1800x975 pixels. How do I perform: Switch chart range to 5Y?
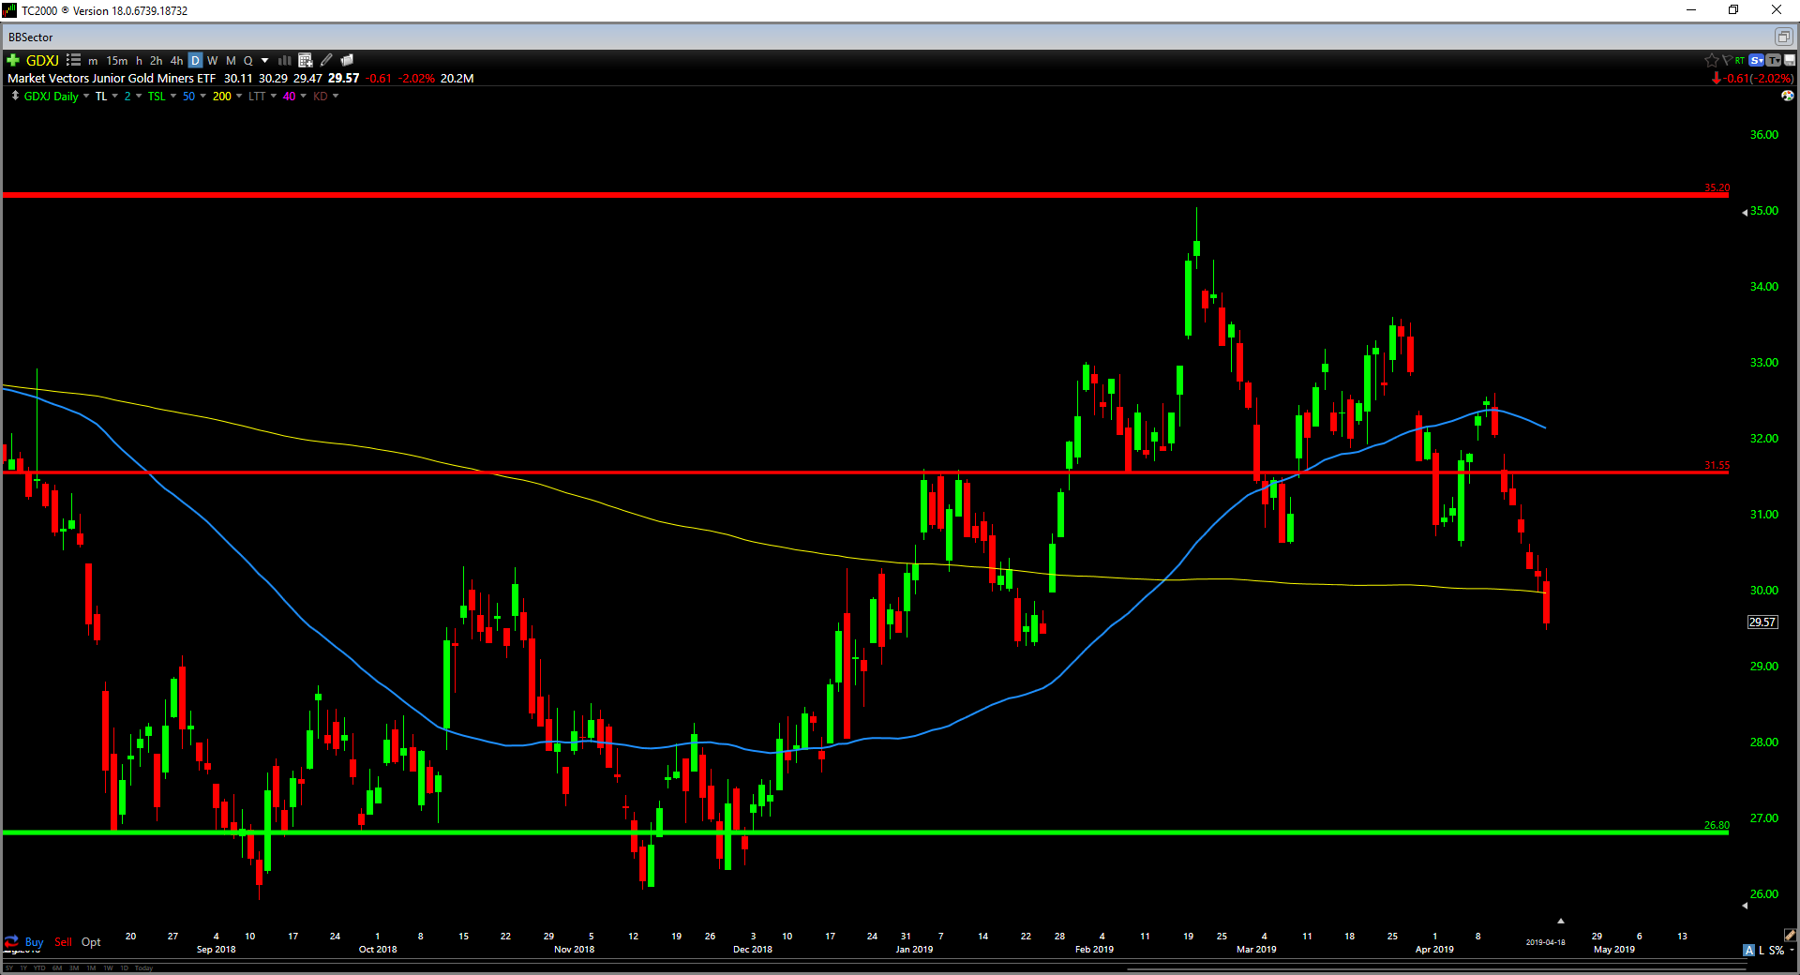point(9,967)
